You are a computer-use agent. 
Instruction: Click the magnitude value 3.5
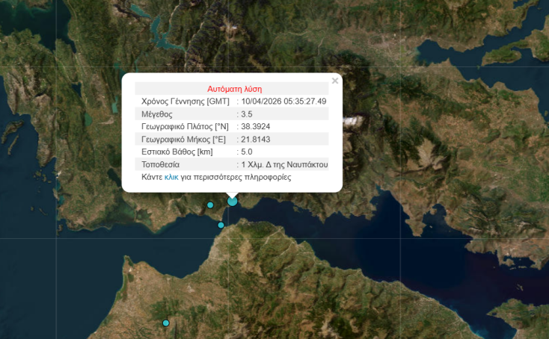(x=247, y=114)
